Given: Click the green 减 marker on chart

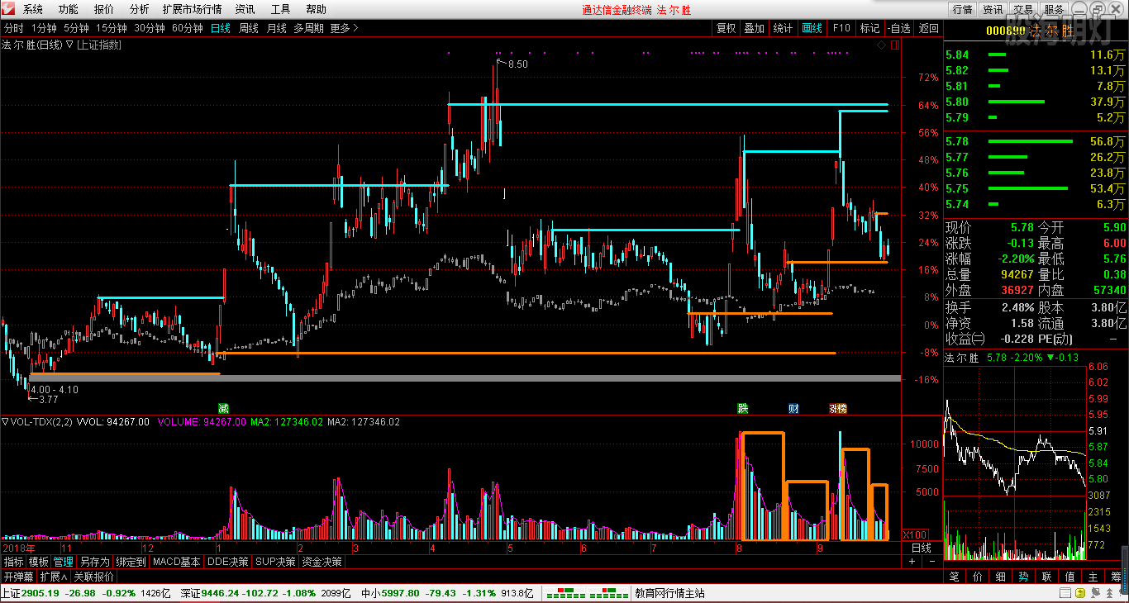Looking at the screenshot, I should 223,408.
